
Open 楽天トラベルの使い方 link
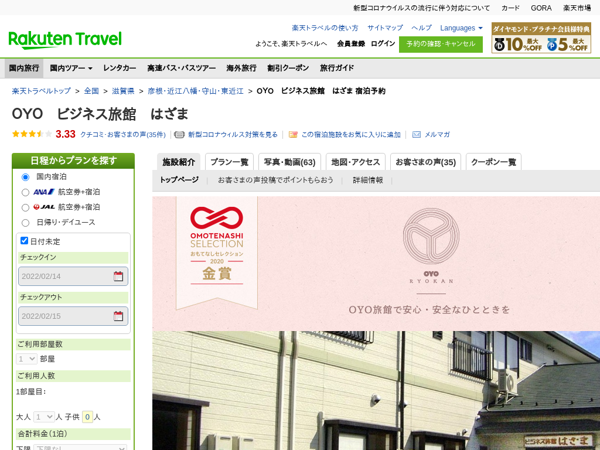coord(325,28)
